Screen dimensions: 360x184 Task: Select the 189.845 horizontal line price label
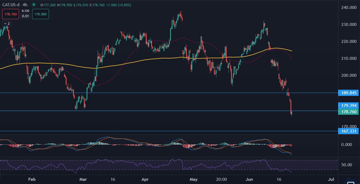[349, 93]
